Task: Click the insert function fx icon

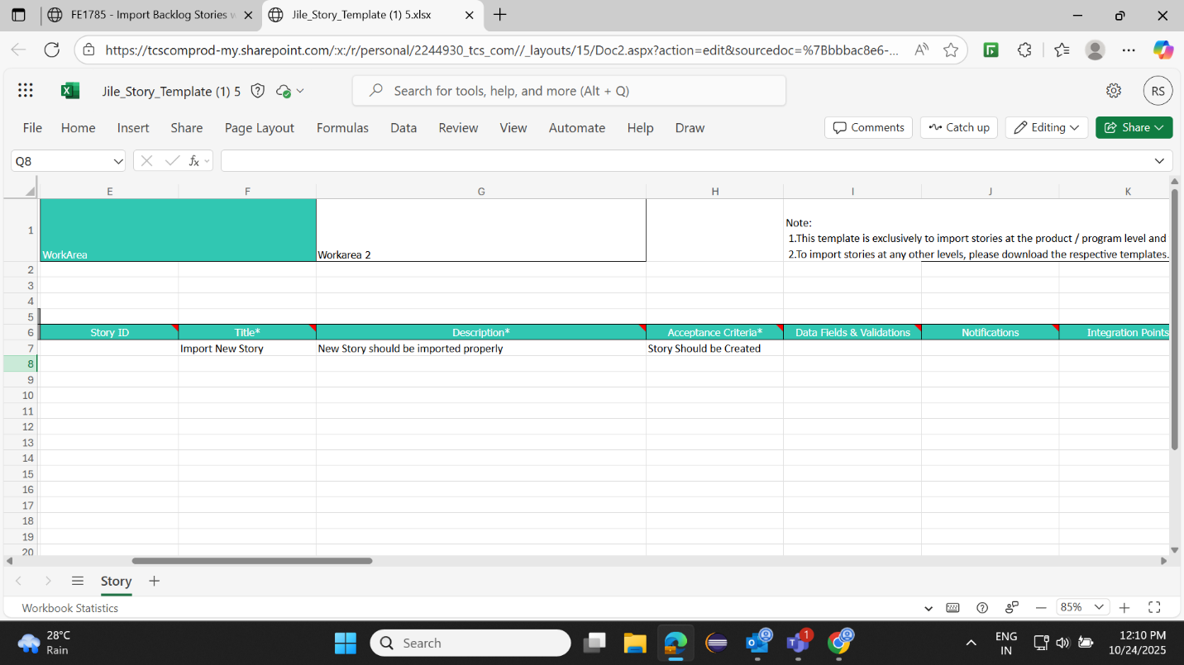Action: coord(194,161)
